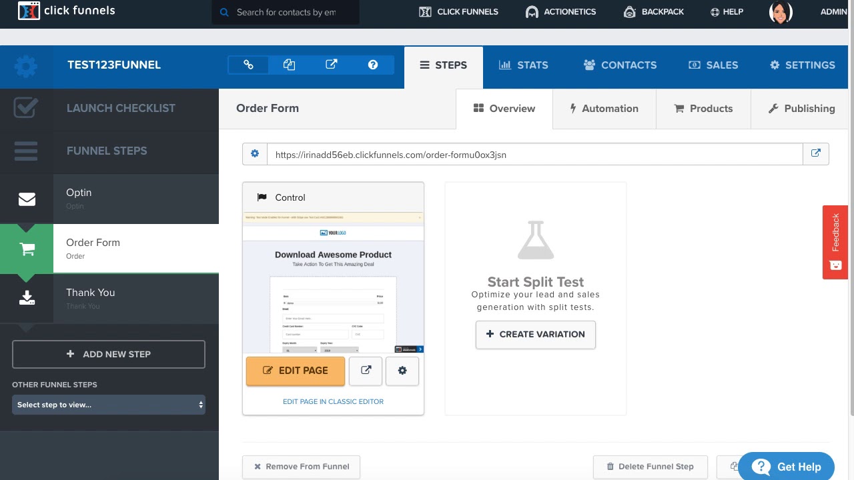Screen dimensions: 854x480
Task: Switch to the Contacts tab
Action: tap(620, 65)
